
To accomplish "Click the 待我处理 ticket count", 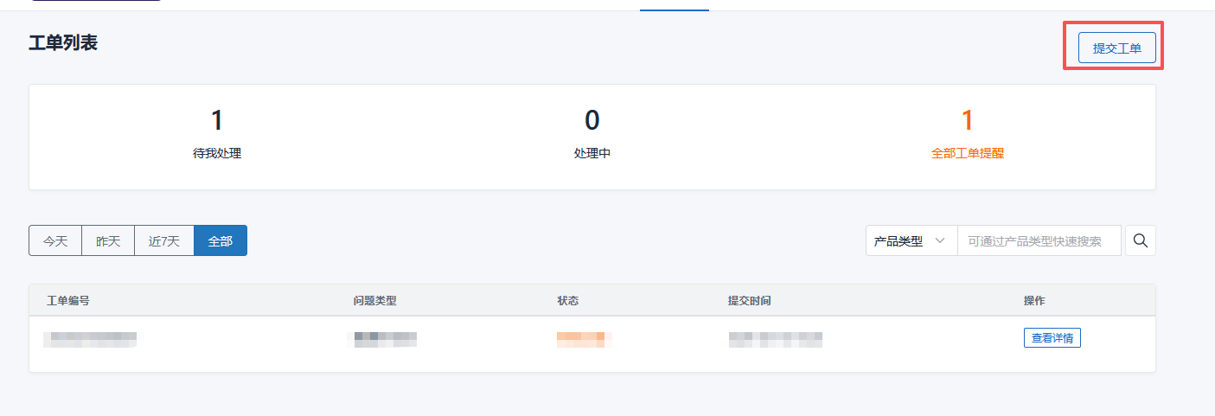I will tap(217, 121).
